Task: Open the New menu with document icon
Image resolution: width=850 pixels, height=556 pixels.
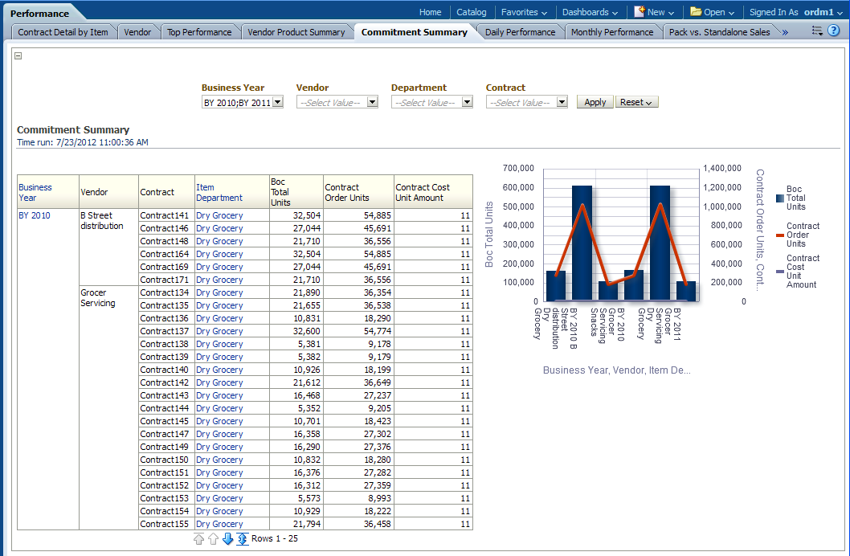Action: point(655,12)
